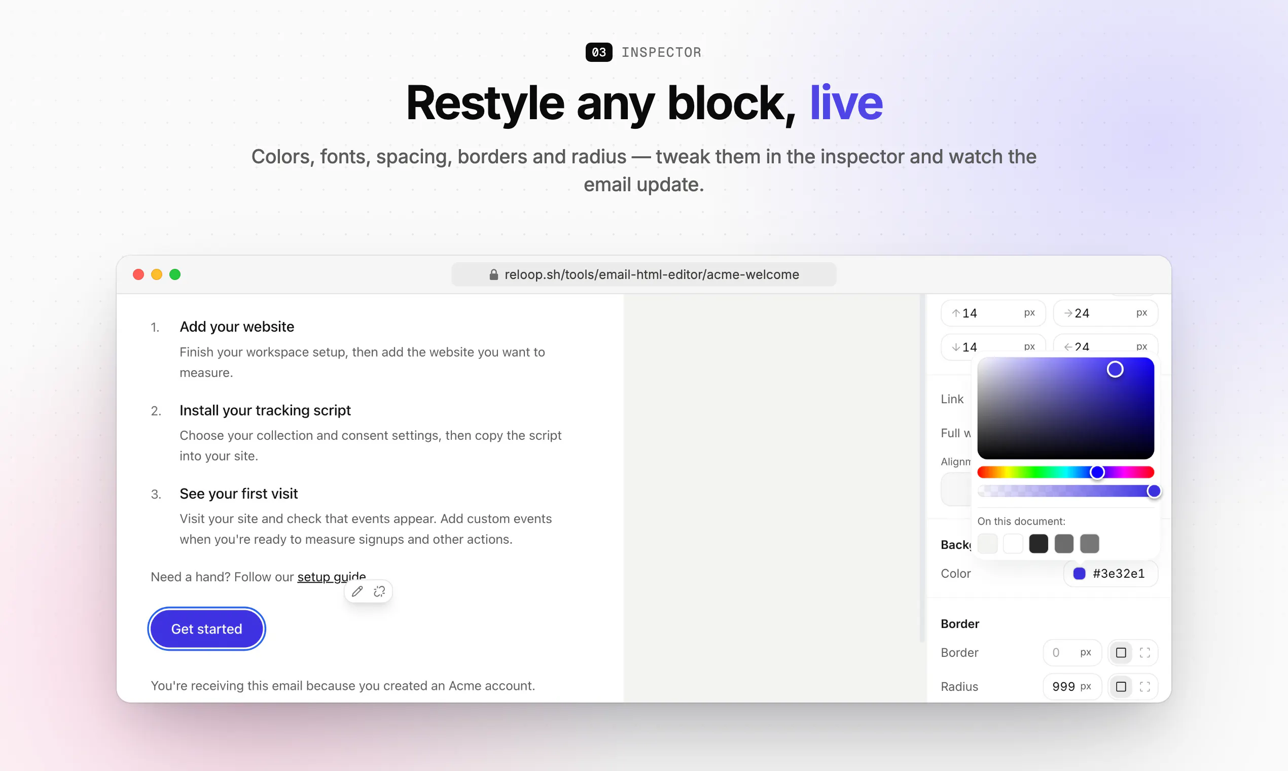The height and width of the screenshot is (771, 1288).
Task: Click the pencil edit link icon
Action: pos(357,591)
